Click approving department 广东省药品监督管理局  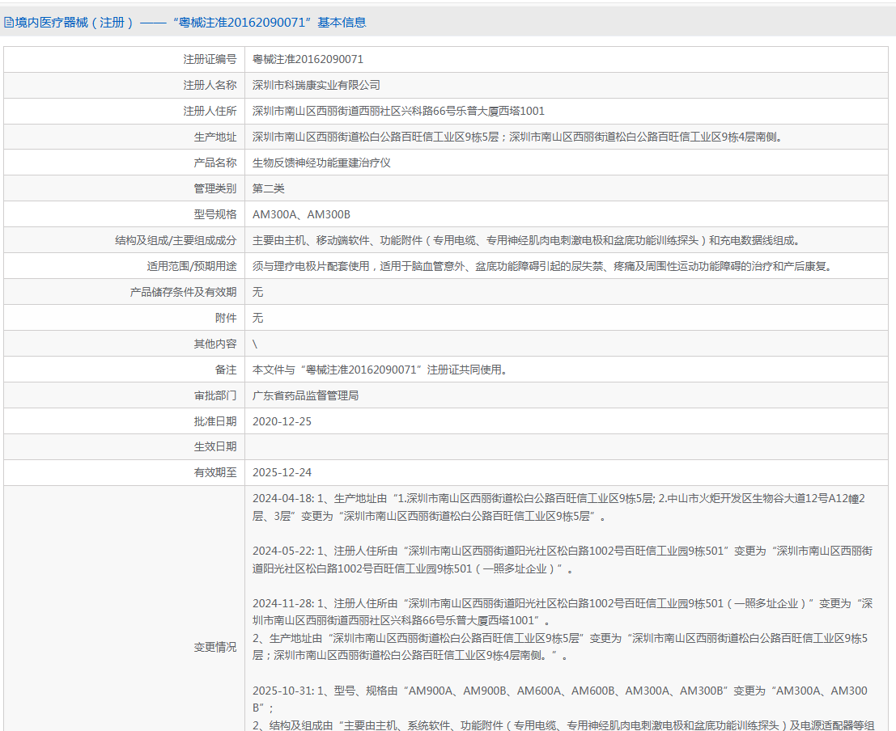coord(306,395)
